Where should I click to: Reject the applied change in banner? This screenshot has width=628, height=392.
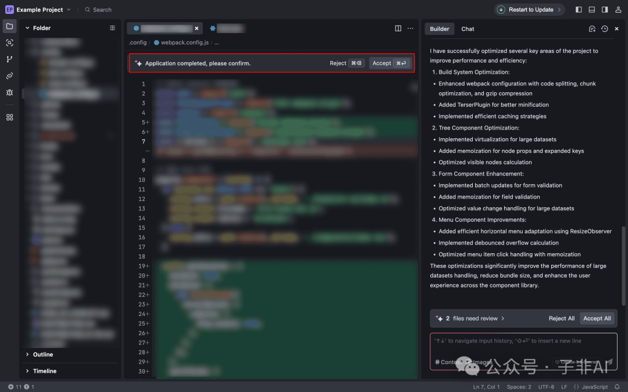(347, 63)
